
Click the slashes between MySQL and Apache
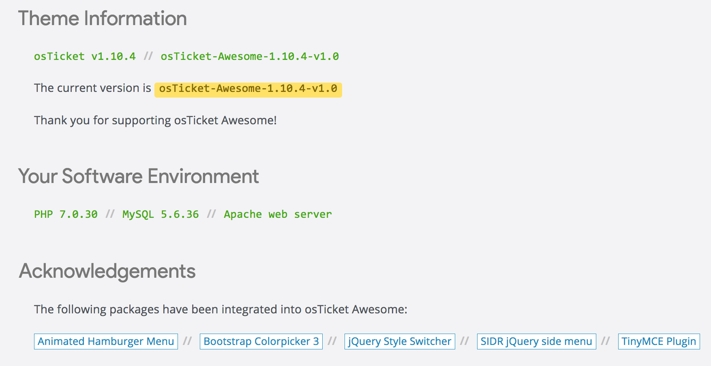click(211, 214)
